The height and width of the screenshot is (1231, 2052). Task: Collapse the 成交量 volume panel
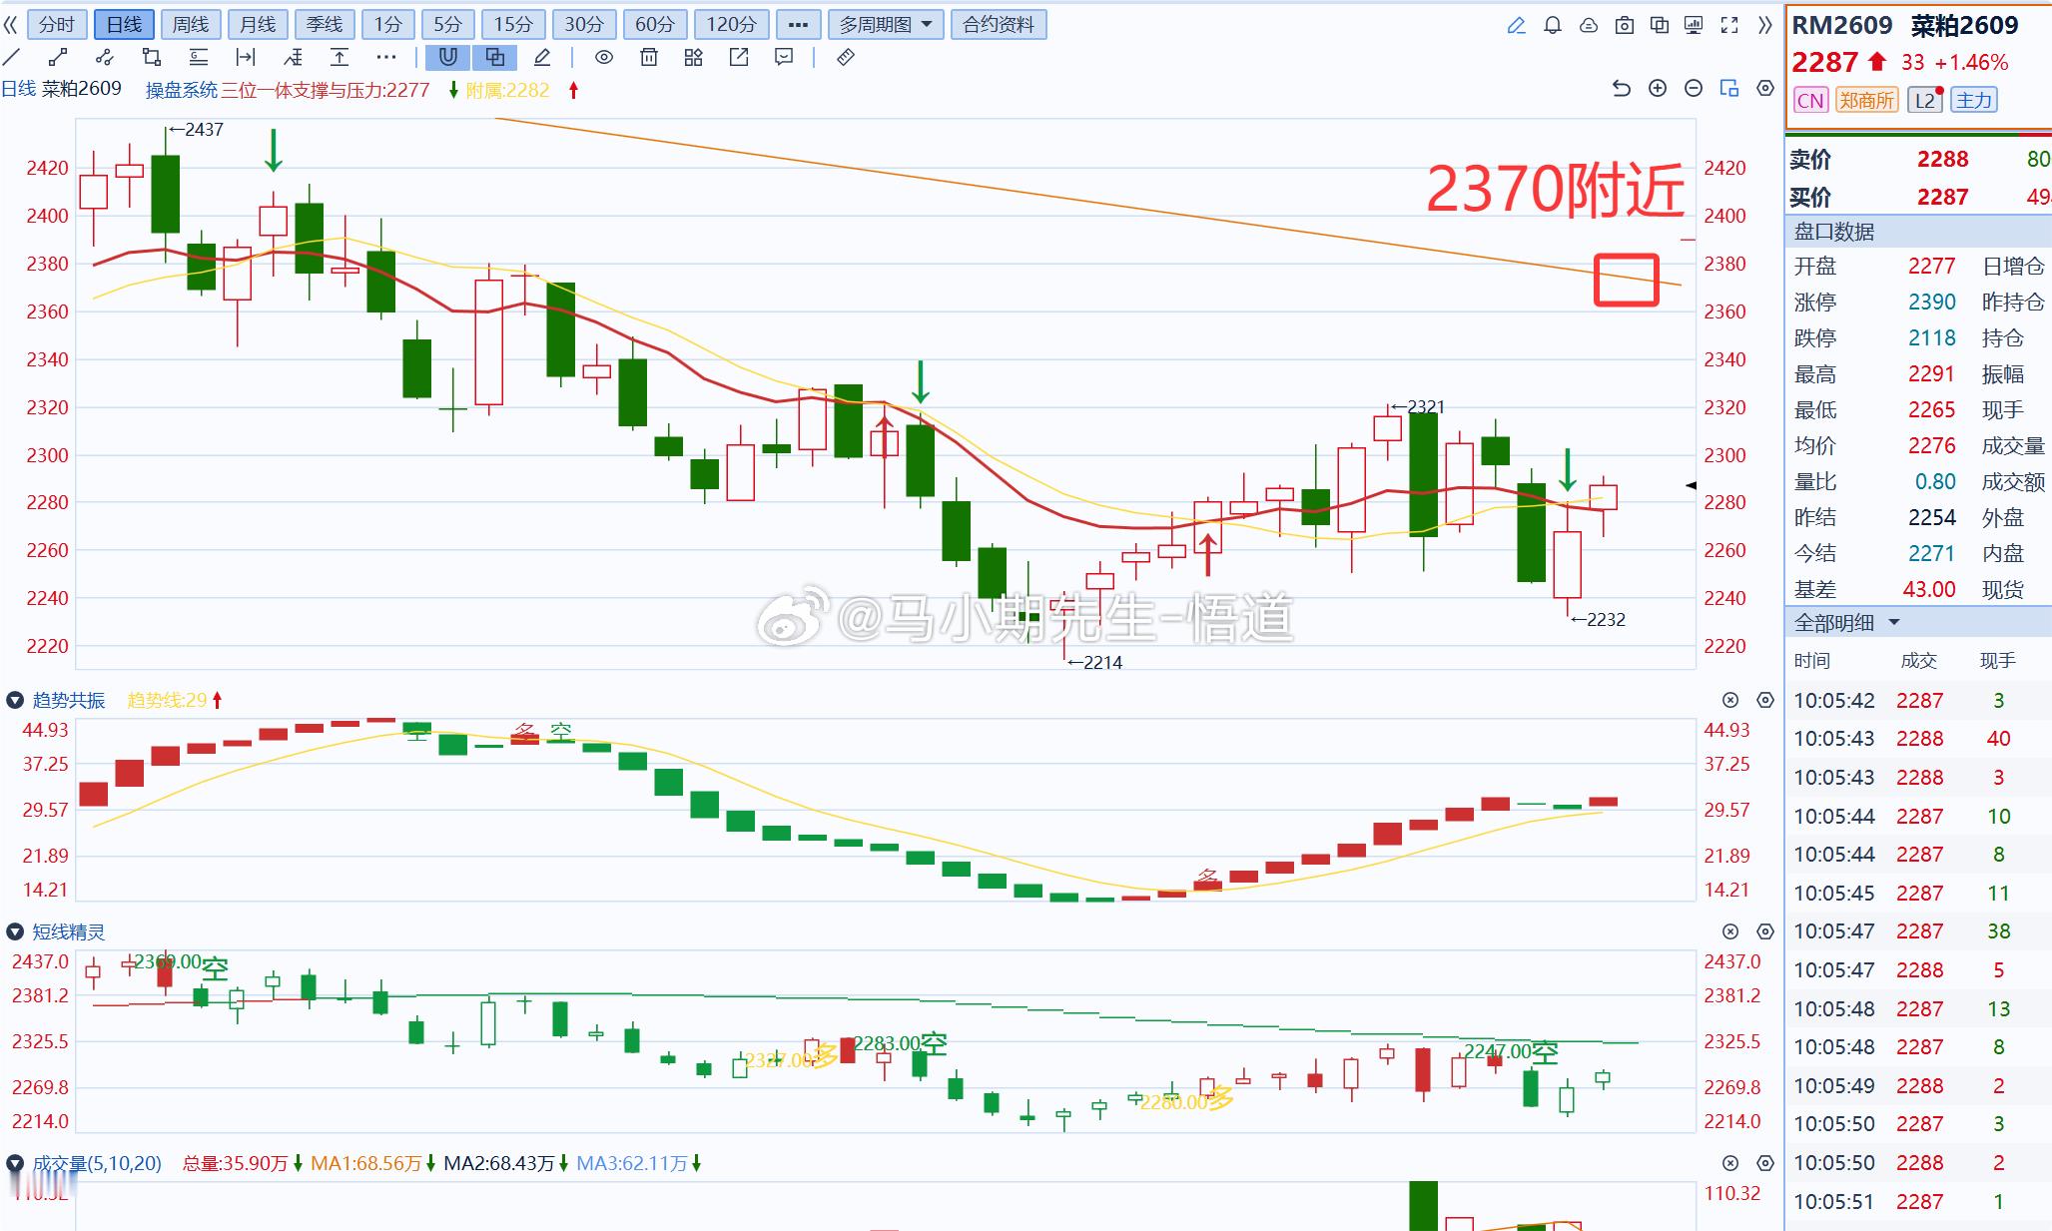point(15,1164)
